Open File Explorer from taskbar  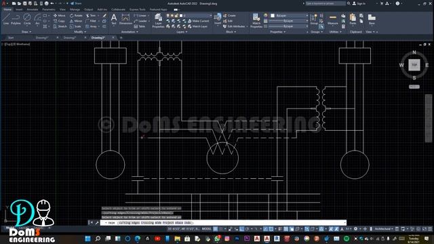pyautogui.click(x=178, y=239)
